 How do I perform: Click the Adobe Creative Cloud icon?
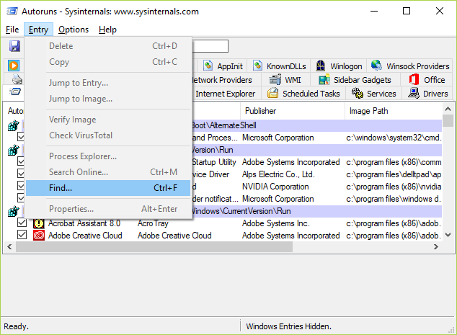point(38,236)
